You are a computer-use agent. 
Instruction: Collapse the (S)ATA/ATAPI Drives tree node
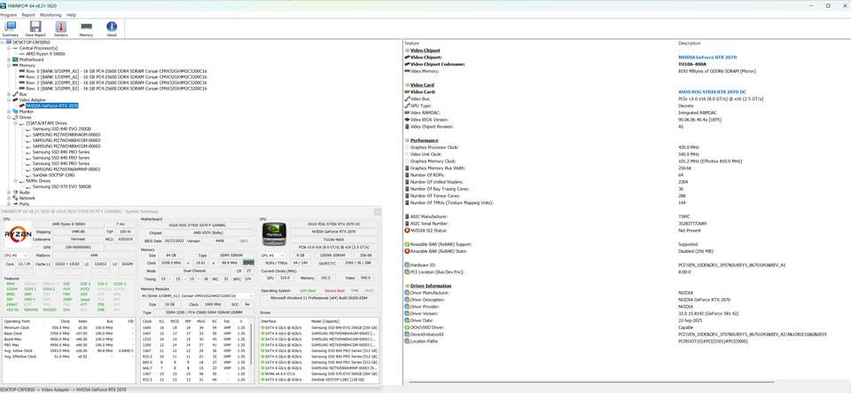pos(15,123)
